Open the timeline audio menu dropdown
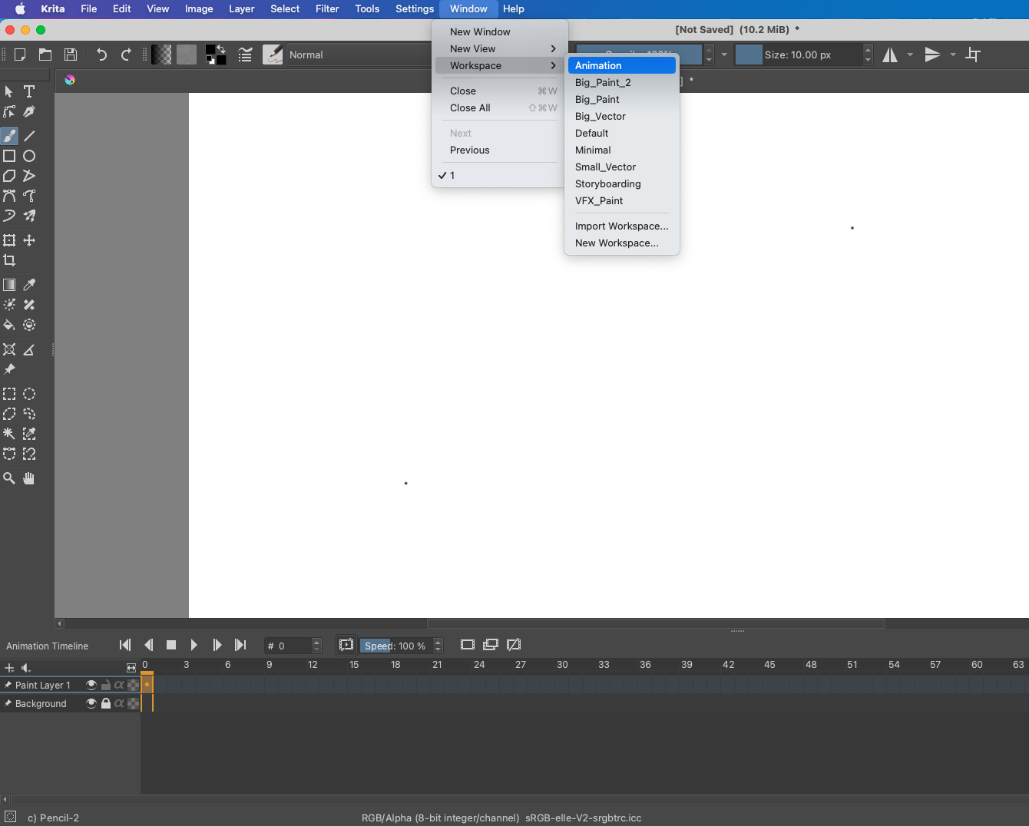The width and height of the screenshot is (1029, 826). 26,668
